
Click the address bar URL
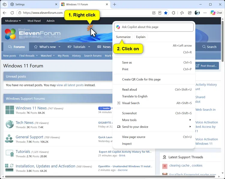point(43,13)
